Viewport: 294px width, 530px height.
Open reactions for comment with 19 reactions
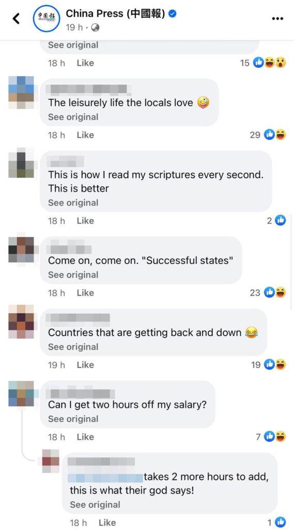[268, 365]
